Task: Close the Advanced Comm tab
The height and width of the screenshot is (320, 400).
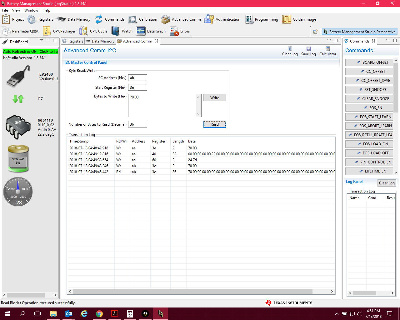Action: coord(156,41)
